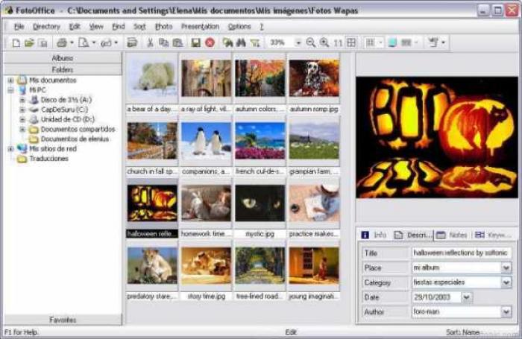Click the Cut scissors icon

tap(150, 43)
